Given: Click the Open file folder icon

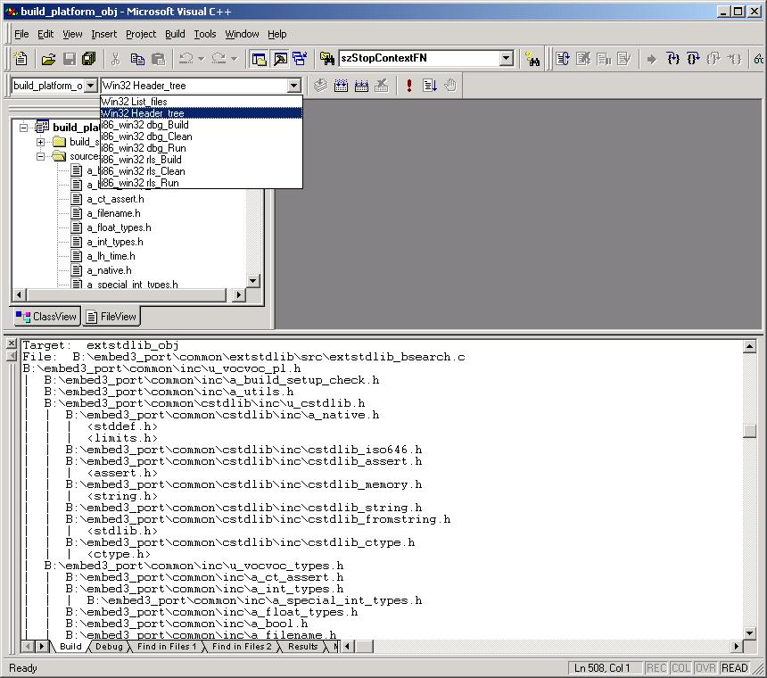Looking at the screenshot, I should pyautogui.click(x=48, y=59).
